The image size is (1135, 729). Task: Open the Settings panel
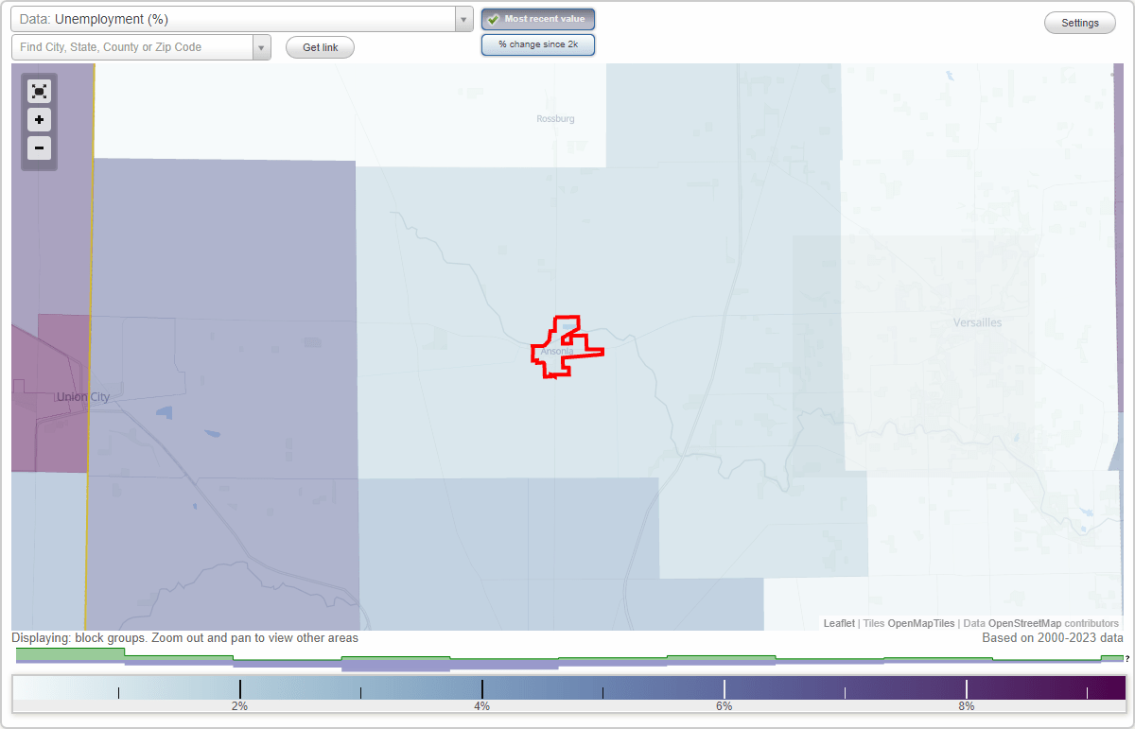click(1079, 22)
